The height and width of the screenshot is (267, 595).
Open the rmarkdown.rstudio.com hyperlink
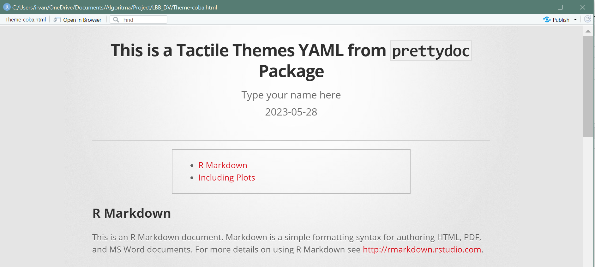422,250
